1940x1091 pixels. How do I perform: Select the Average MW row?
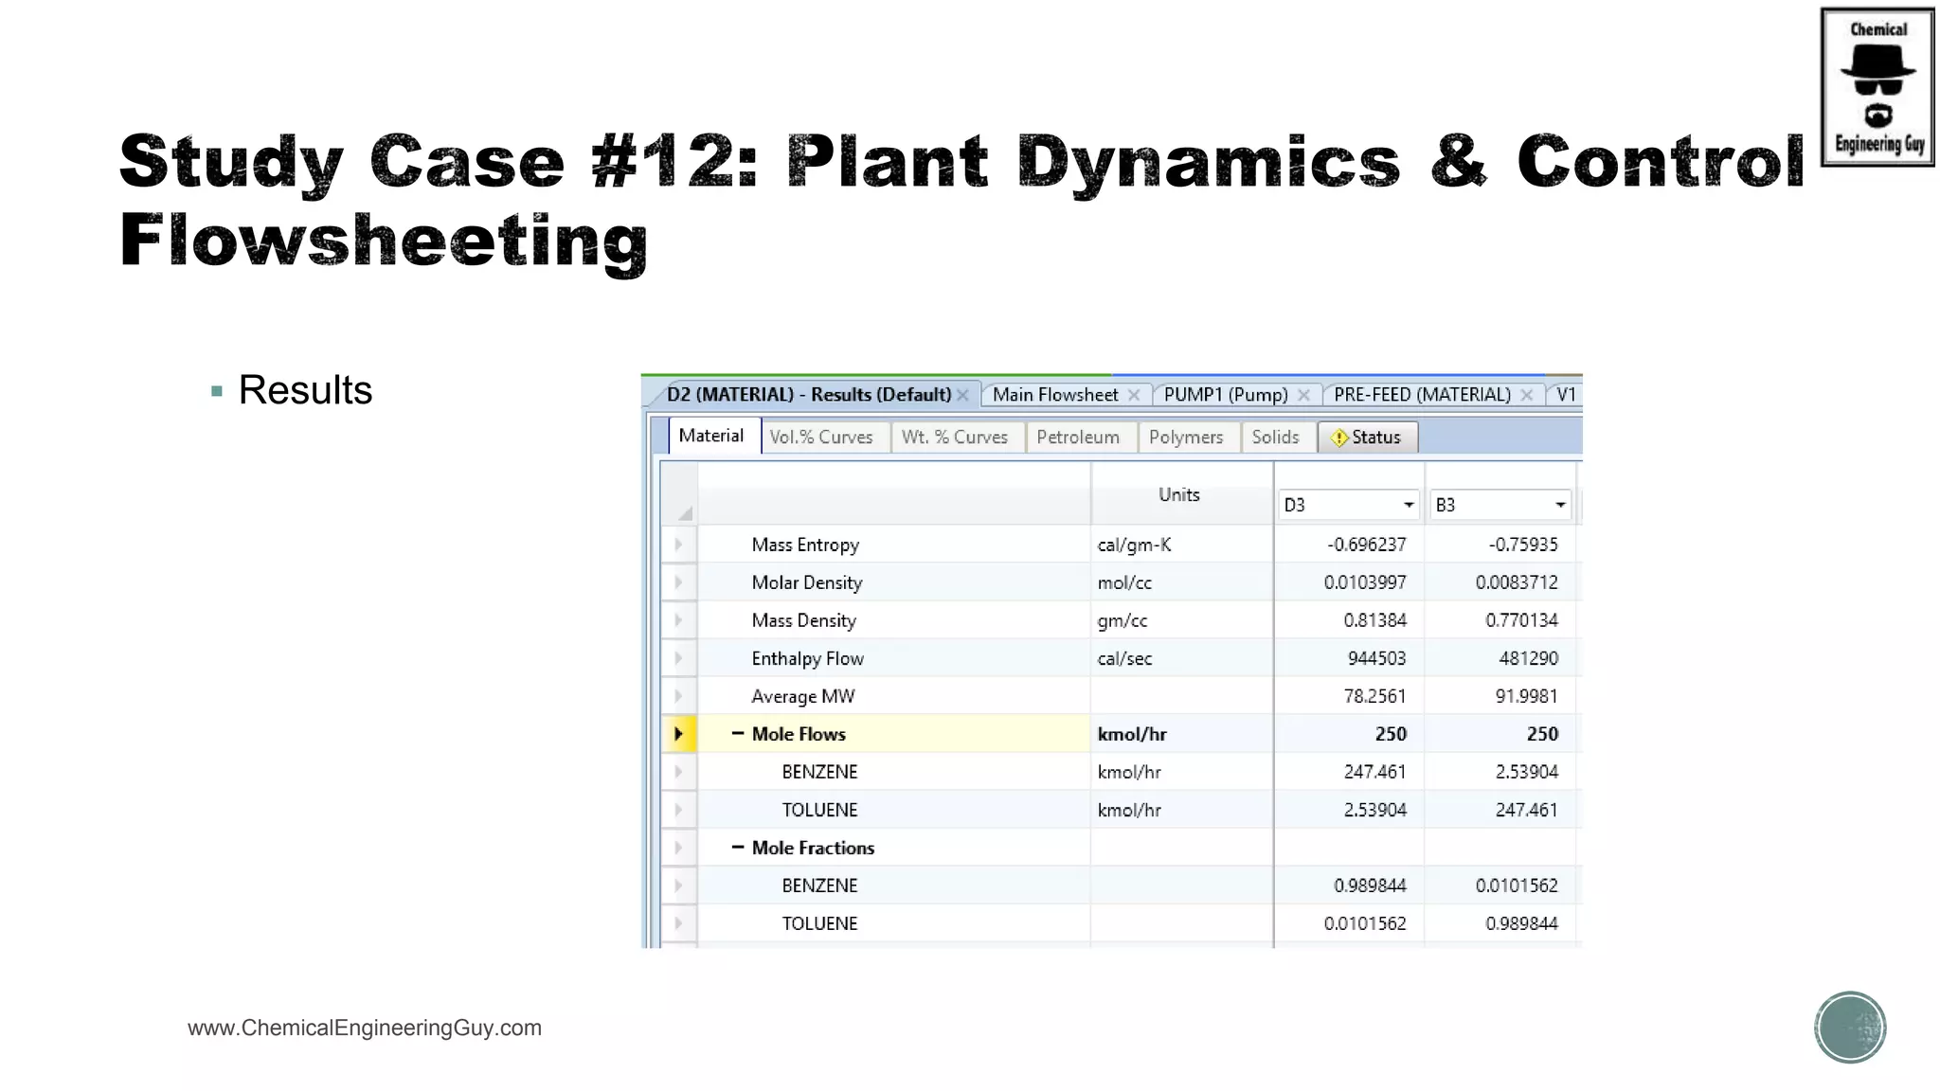tap(802, 696)
